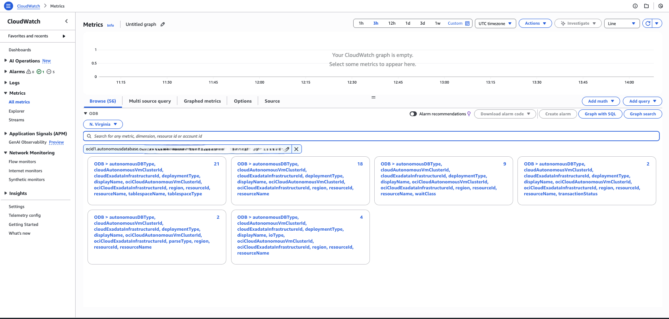
Task: Click the alarm recommendations lightbulb icon
Action: click(x=469, y=114)
